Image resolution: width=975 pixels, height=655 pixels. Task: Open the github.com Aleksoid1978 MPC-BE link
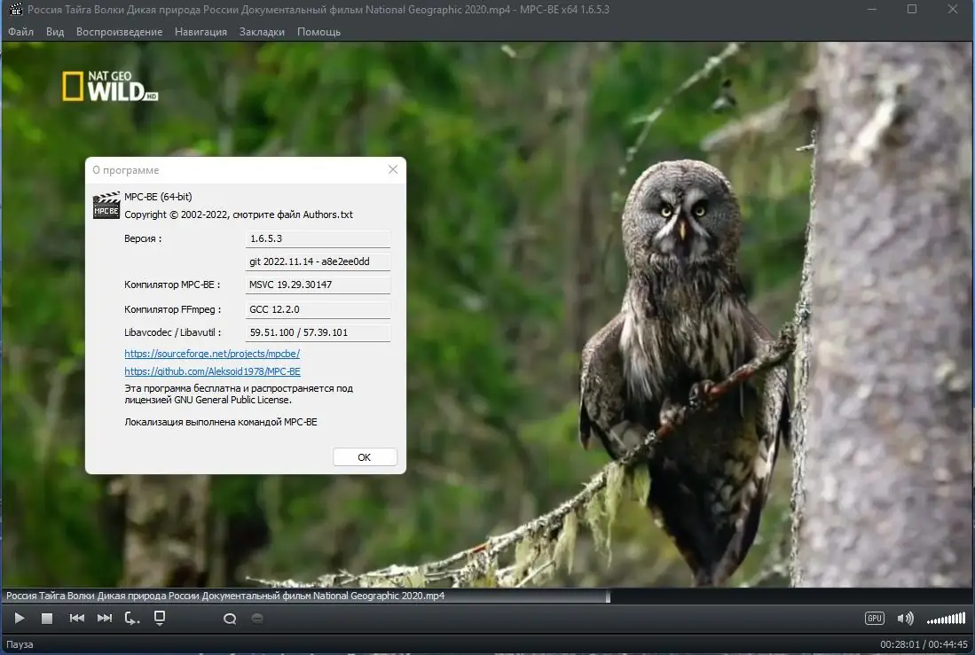[x=211, y=371]
